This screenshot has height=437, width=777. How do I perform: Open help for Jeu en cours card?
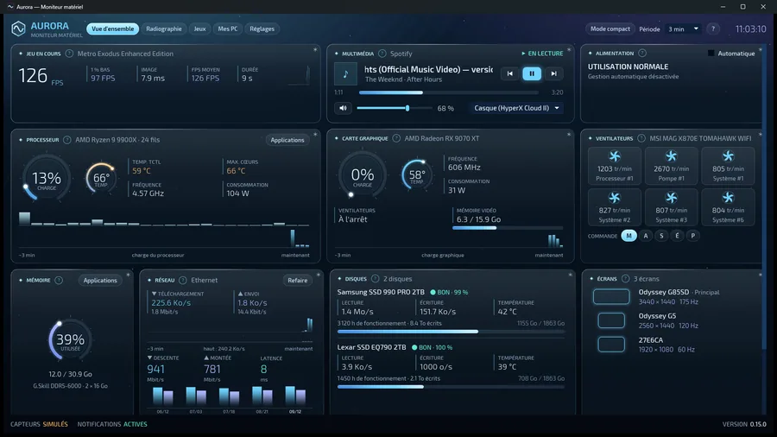tap(69, 54)
